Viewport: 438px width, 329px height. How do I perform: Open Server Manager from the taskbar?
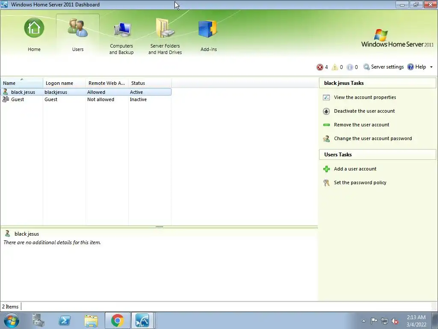point(38,320)
